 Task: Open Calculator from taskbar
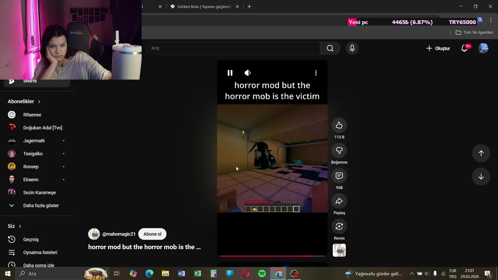tap(214, 273)
